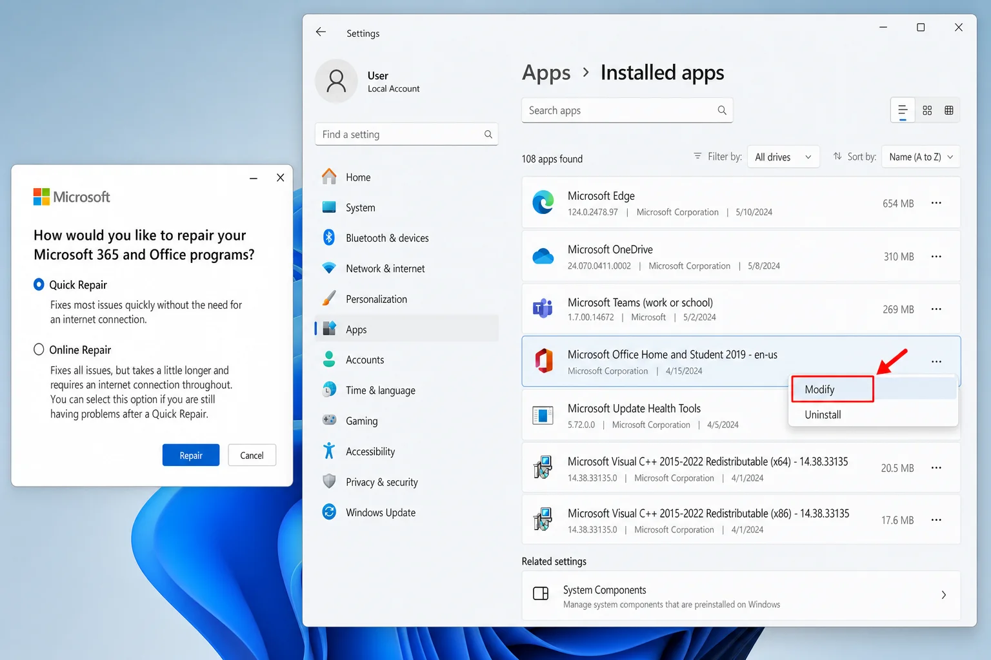Click the Find a setting search icon
991x660 pixels.
[x=488, y=134]
